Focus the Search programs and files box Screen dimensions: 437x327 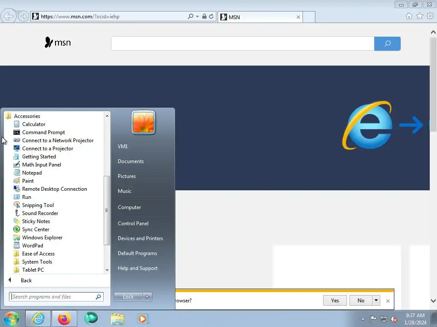(x=56, y=297)
